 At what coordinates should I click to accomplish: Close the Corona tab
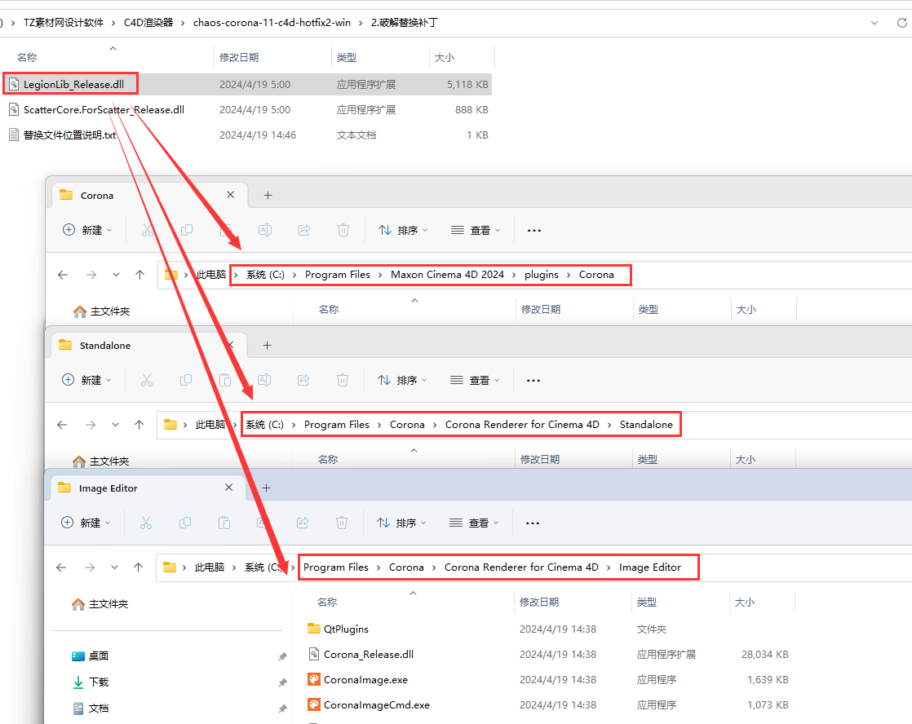click(231, 195)
